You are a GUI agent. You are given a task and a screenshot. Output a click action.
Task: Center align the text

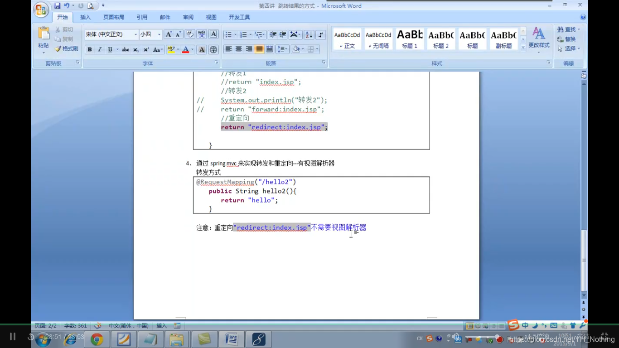tap(239, 49)
